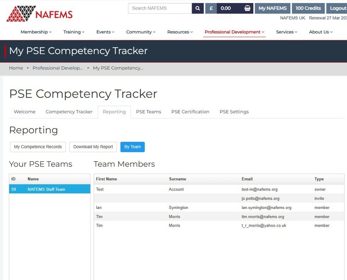Click the invite type cell
Screen dimensions: 347x280
tap(319, 198)
